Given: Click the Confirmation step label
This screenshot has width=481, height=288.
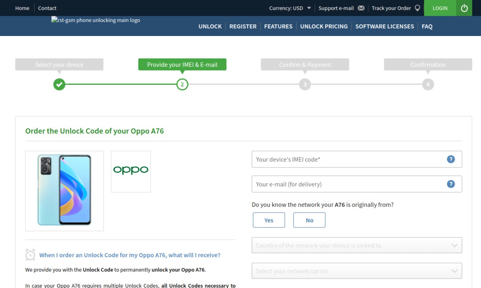Looking at the screenshot, I should click(x=428, y=64).
